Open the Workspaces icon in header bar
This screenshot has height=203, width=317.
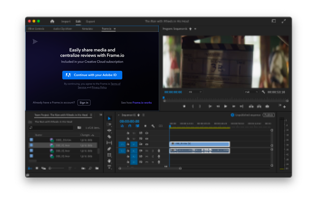[x=274, y=21]
